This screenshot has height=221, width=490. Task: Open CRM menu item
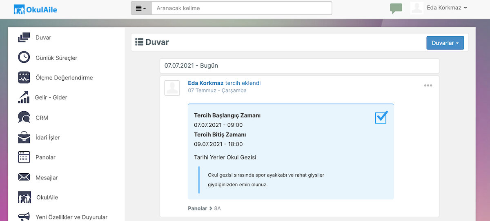[x=42, y=118]
